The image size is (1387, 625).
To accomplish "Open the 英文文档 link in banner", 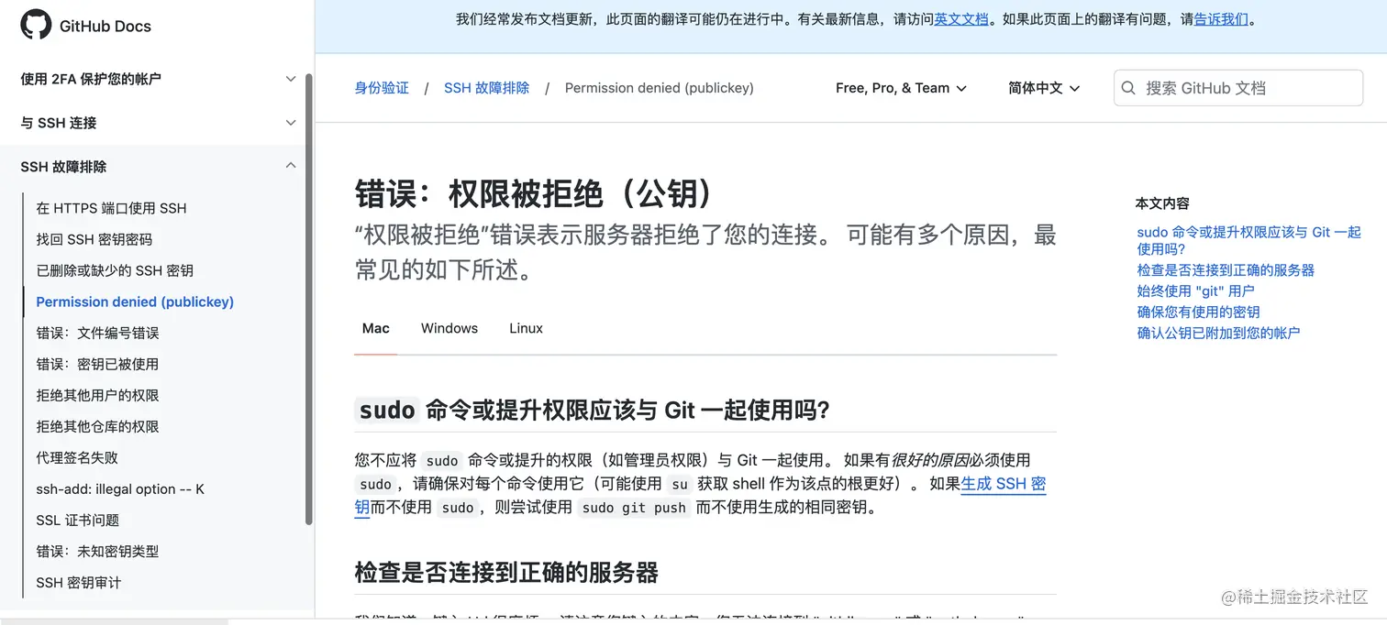I will click(x=961, y=18).
